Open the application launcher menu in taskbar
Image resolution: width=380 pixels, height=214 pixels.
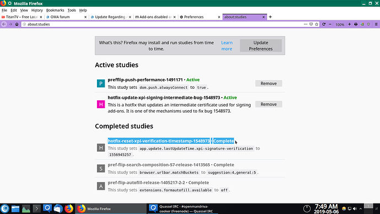[x=5, y=208]
